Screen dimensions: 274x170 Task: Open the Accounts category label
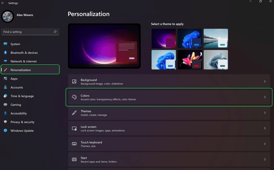coord(17,87)
